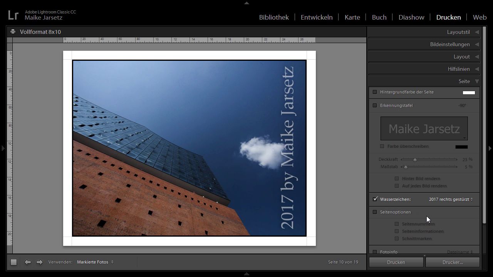
Task: Click the Maßstab value 5 %
Action: click(x=468, y=167)
